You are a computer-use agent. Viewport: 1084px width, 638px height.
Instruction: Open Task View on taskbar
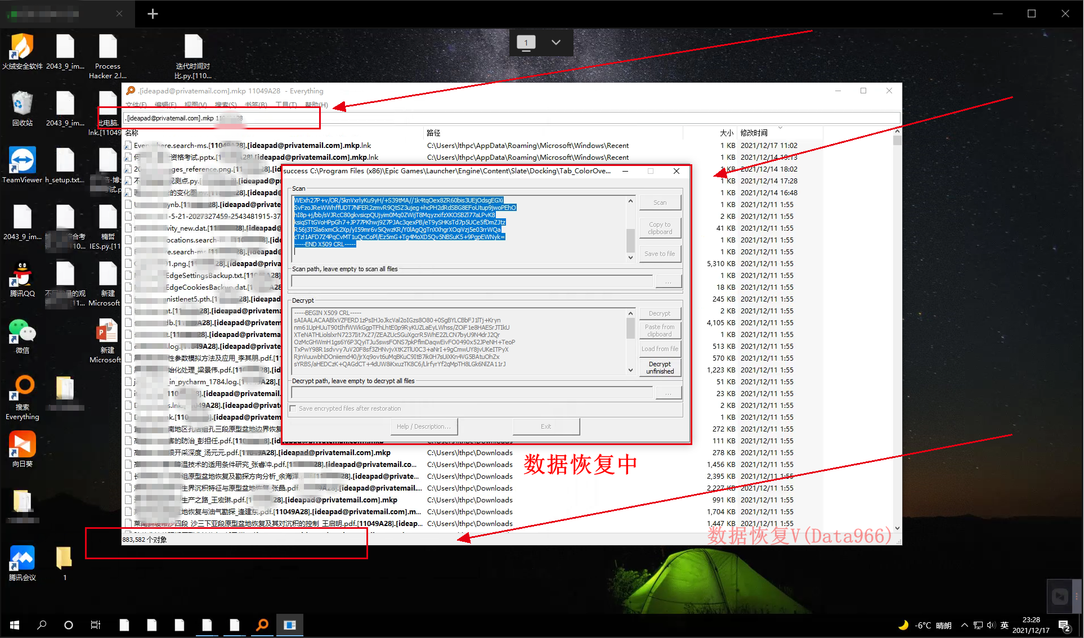[x=96, y=624]
